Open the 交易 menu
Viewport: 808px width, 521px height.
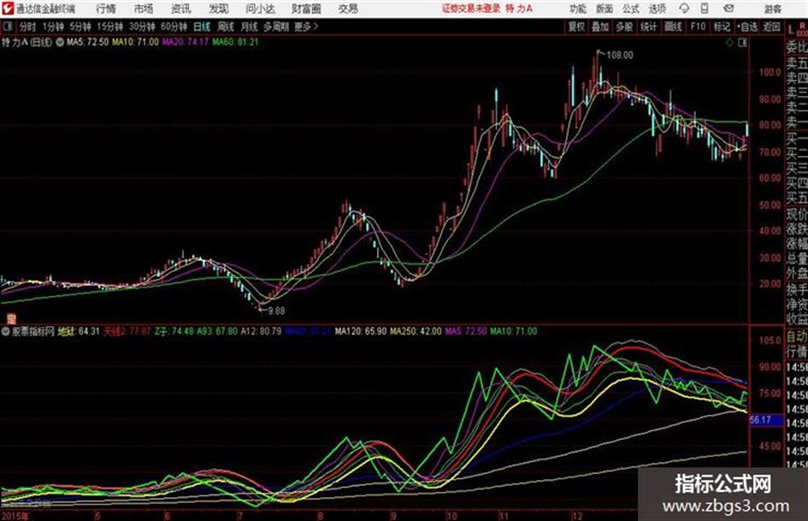(x=348, y=9)
